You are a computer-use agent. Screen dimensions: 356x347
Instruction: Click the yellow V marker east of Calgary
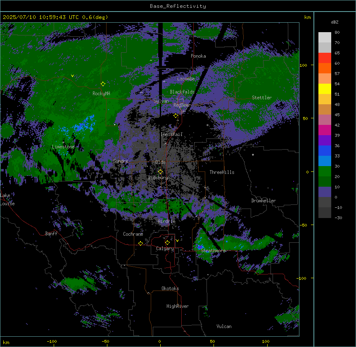click(177, 241)
